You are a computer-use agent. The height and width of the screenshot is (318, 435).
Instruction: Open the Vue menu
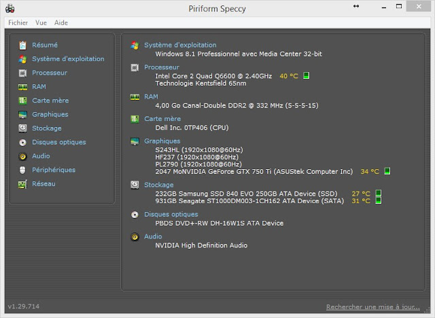[41, 22]
